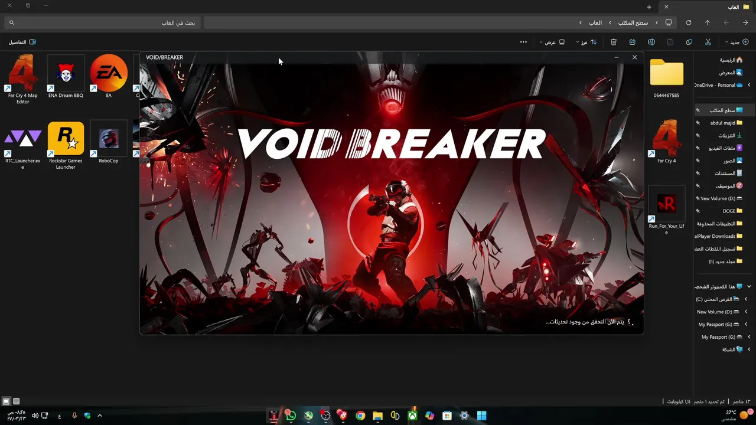
Task: Select the Far Cry 4 shortcut icon
Action: (x=666, y=142)
